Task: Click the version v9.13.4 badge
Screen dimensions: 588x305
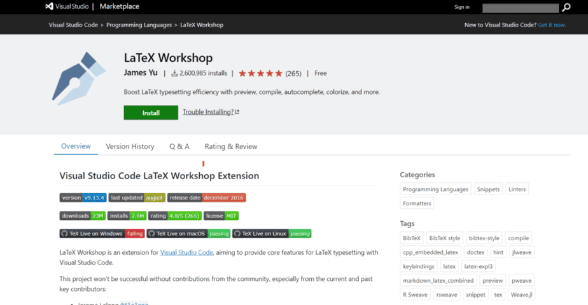Action: pos(83,198)
